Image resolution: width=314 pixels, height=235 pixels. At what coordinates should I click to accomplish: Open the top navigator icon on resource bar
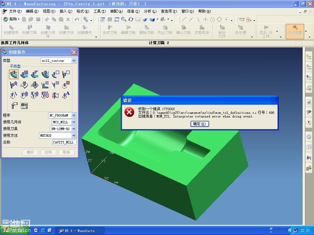(308, 57)
